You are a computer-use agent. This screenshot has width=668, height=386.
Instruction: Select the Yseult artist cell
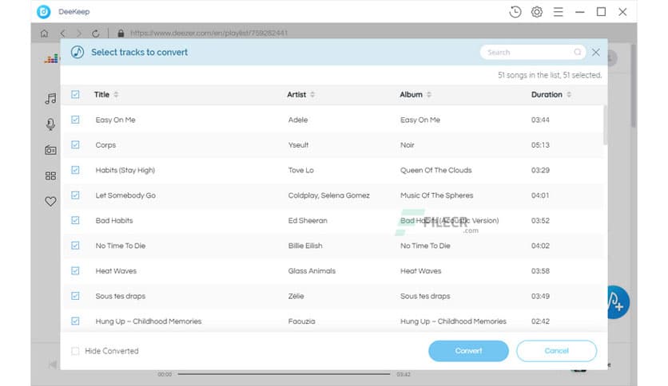[x=298, y=145]
